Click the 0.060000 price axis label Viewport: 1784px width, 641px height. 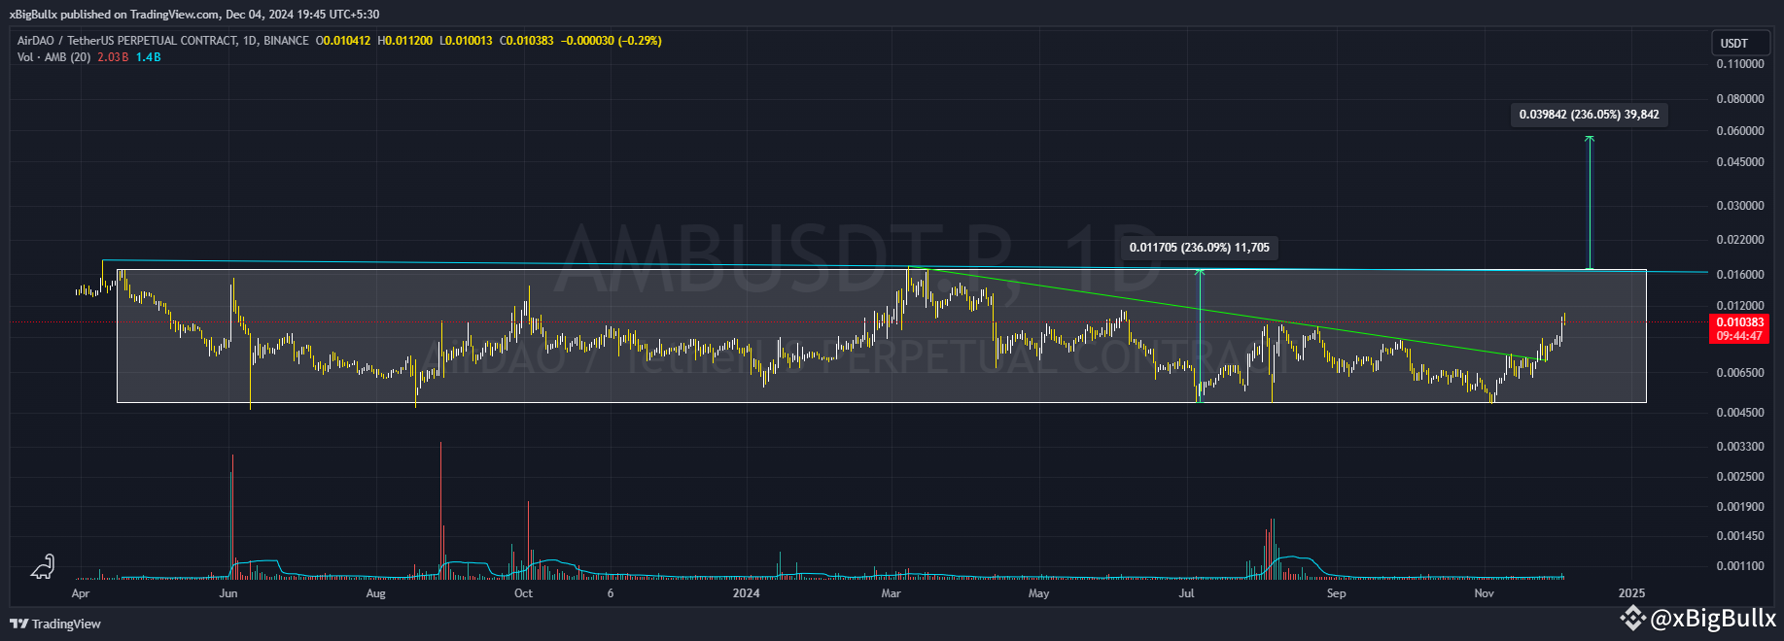[x=1739, y=131]
